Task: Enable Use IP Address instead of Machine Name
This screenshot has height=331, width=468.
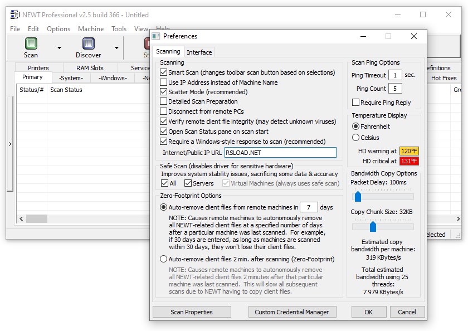Action: 163,83
